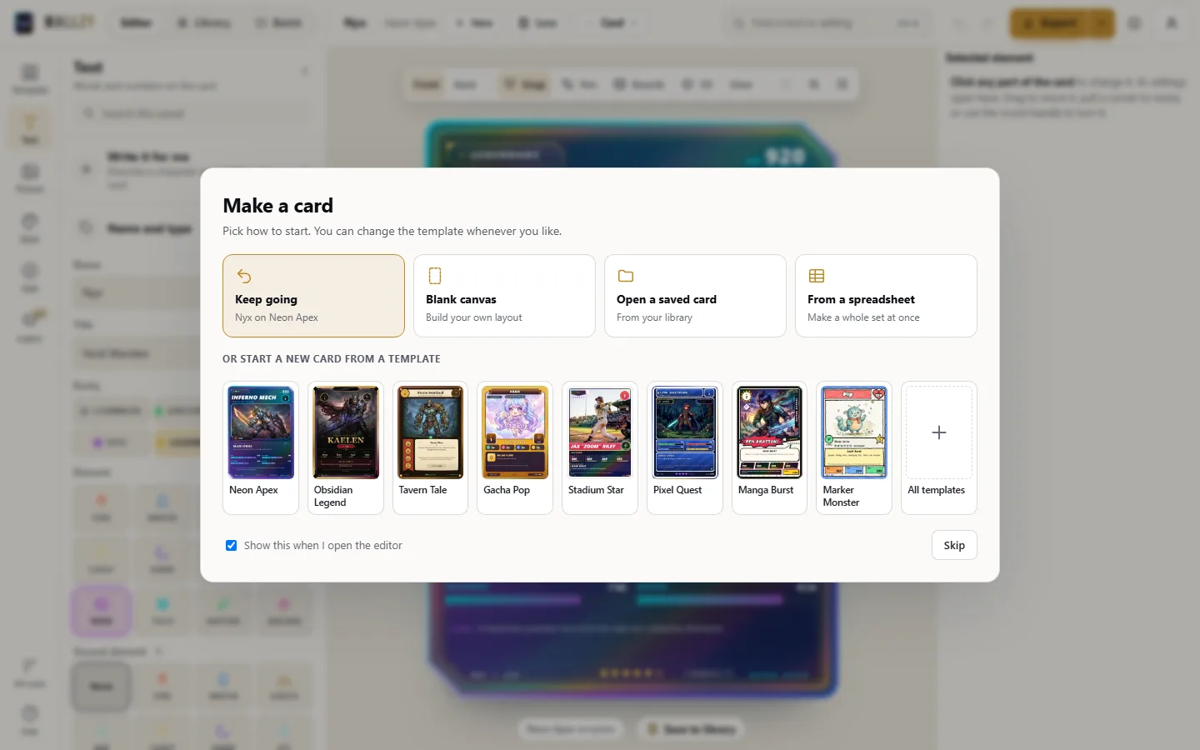Choose the Manga Burst template
1200x750 pixels.
tap(769, 447)
